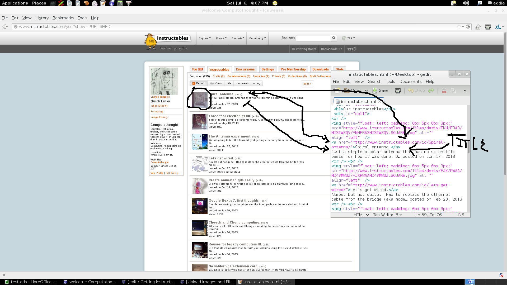
Task: Launch the web browser globe icon in the top panel
Action: [x=112, y=3]
